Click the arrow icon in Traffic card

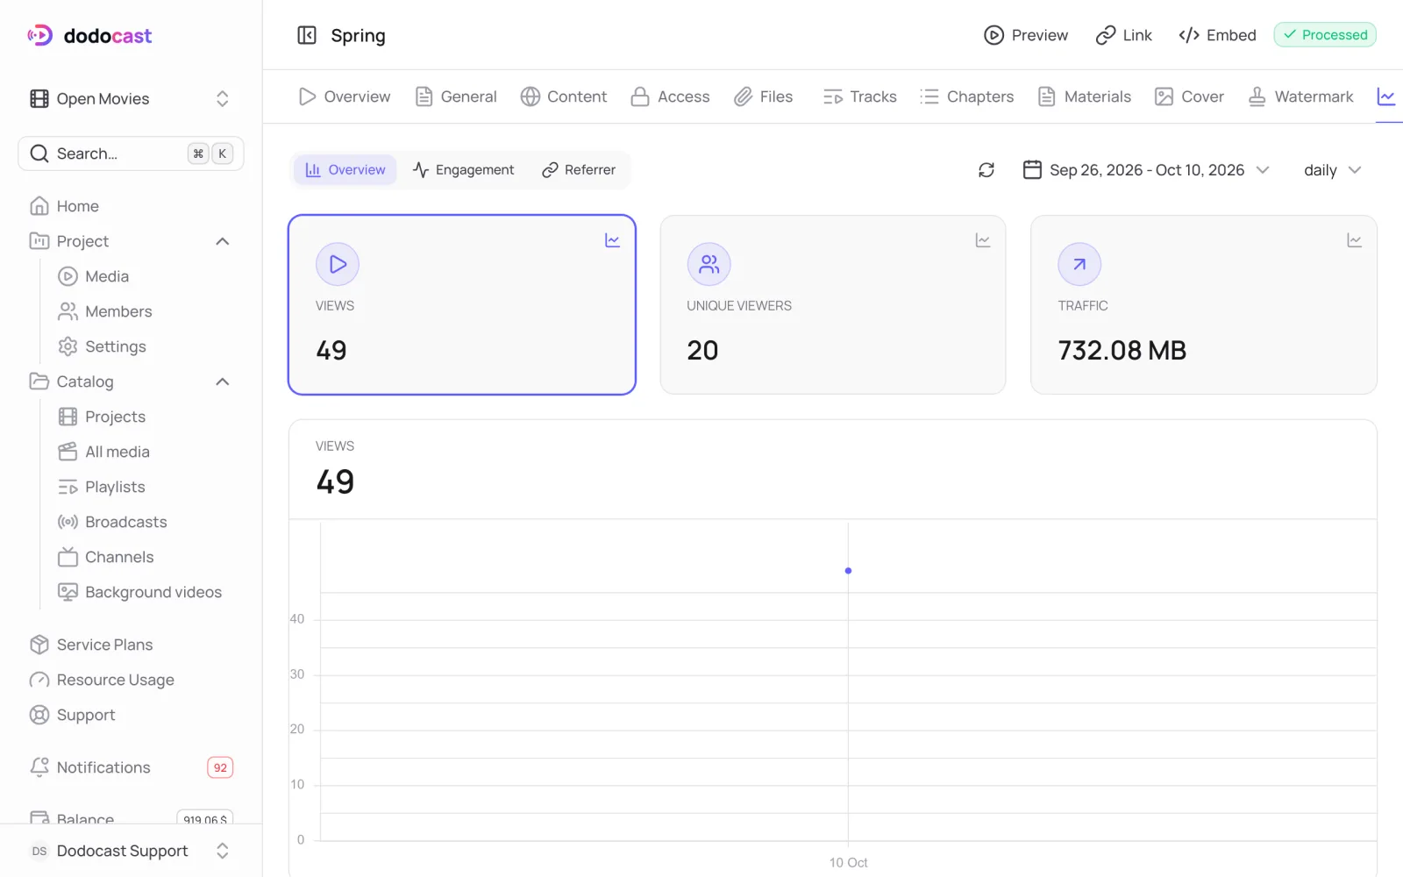pos(1079,264)
